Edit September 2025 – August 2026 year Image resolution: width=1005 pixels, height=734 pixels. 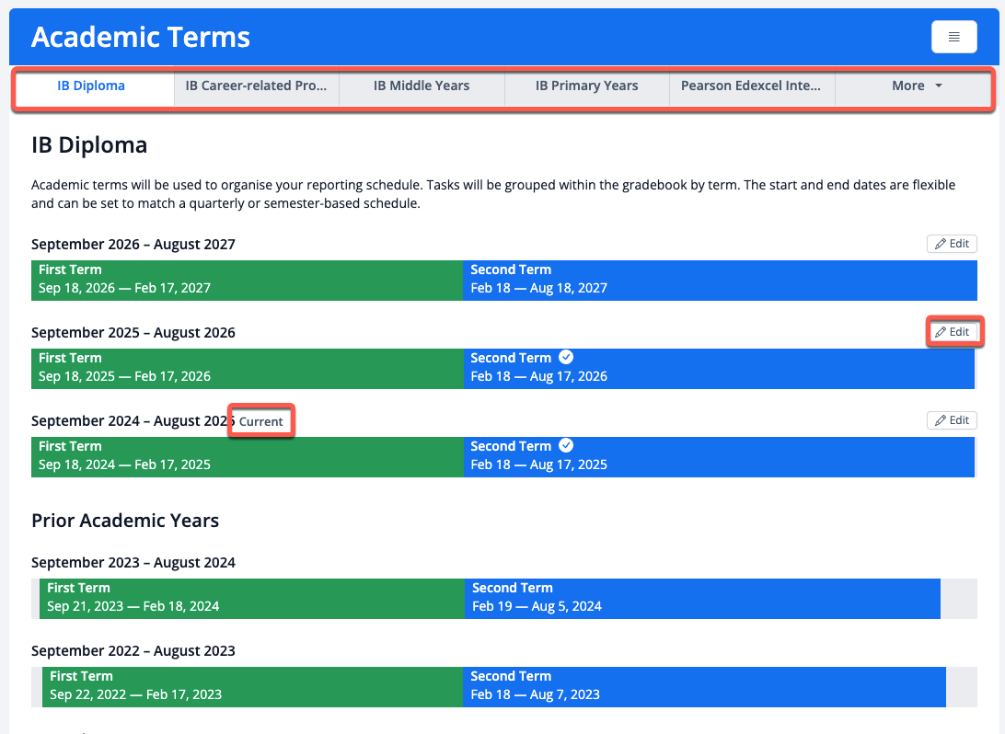952,332
